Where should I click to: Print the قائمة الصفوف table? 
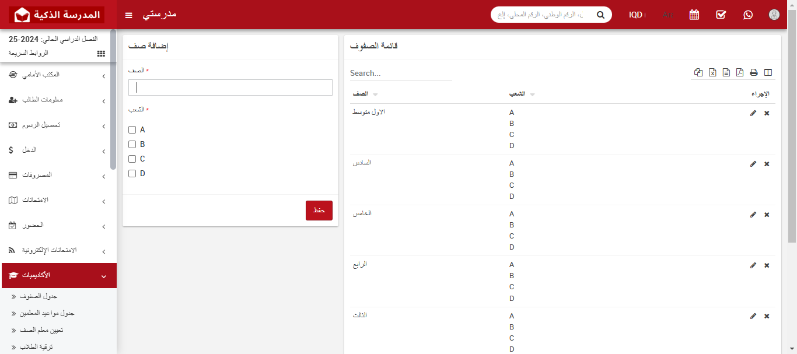[x=753, y=72]
